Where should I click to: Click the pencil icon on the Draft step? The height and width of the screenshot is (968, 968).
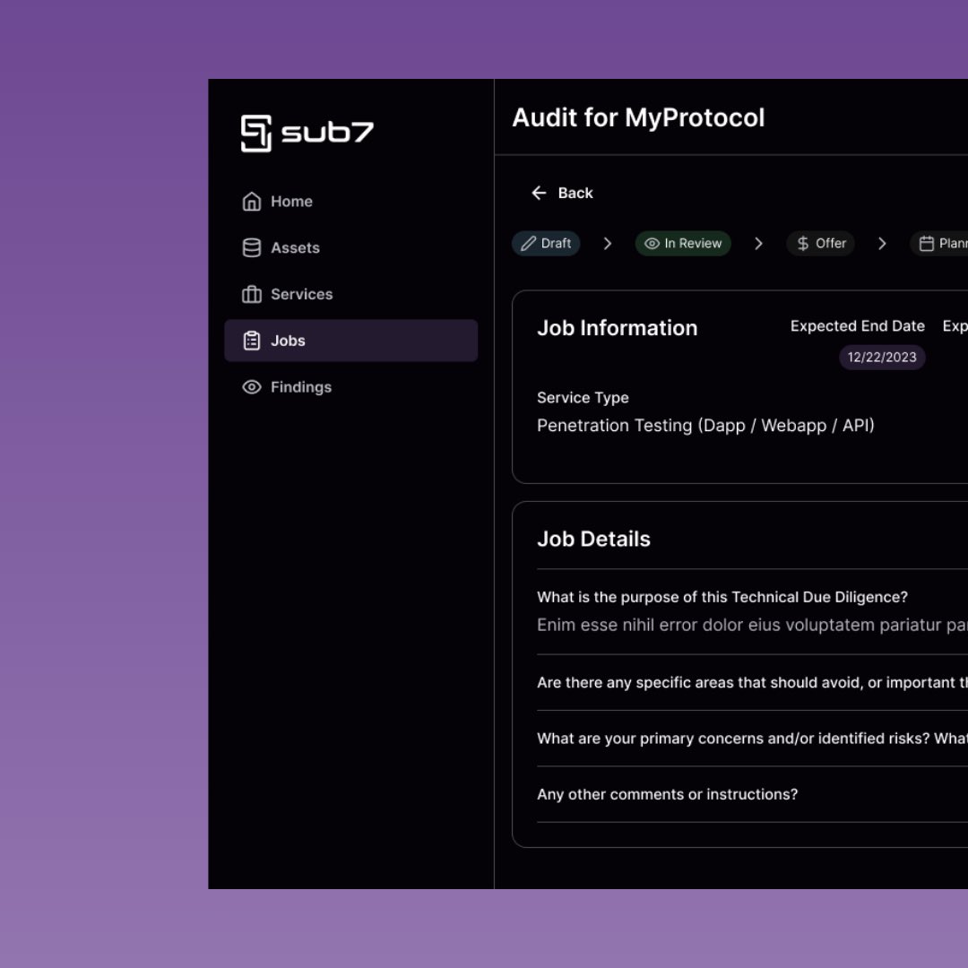(x=530, y=243)
